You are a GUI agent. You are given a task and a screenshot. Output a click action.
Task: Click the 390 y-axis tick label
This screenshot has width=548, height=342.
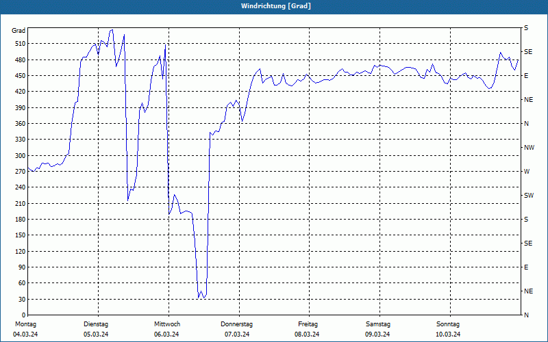coord(21,107)
